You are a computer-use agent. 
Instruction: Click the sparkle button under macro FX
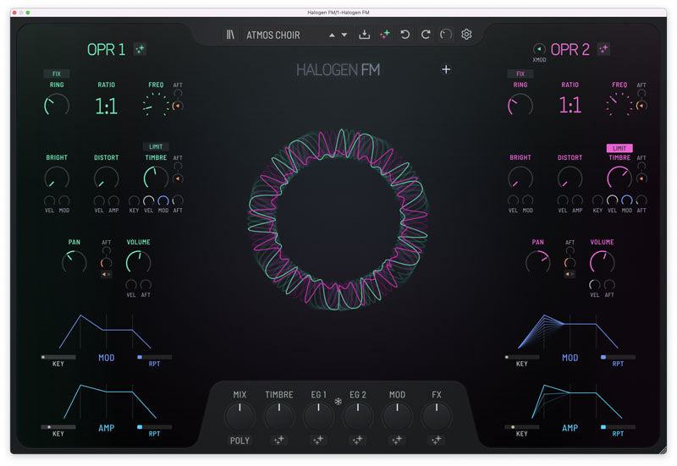coord(437,440)
